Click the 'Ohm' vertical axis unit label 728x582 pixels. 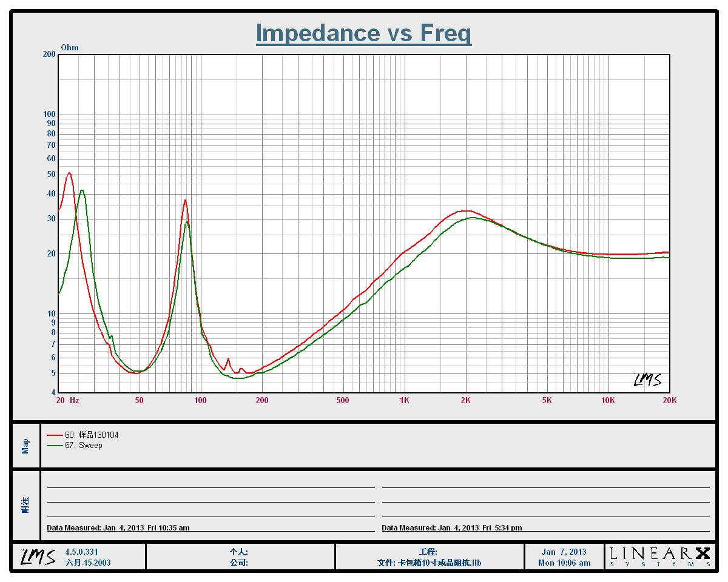point(70,48)
